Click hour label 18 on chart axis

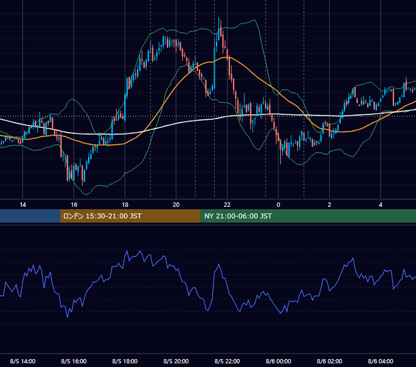point(125,205)
